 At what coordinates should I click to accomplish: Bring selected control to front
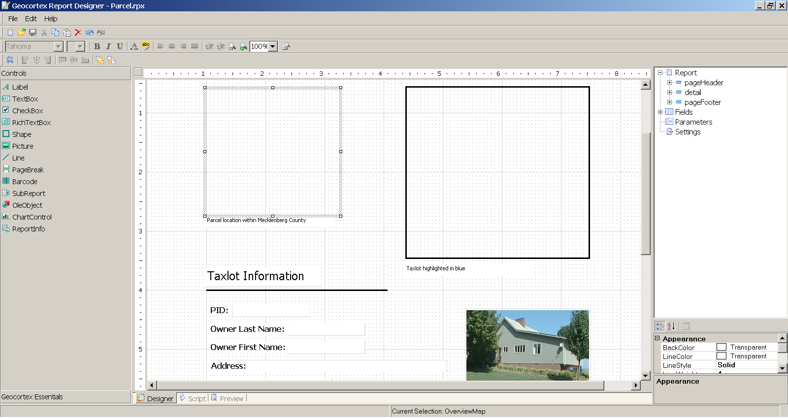tap(100, 60)
